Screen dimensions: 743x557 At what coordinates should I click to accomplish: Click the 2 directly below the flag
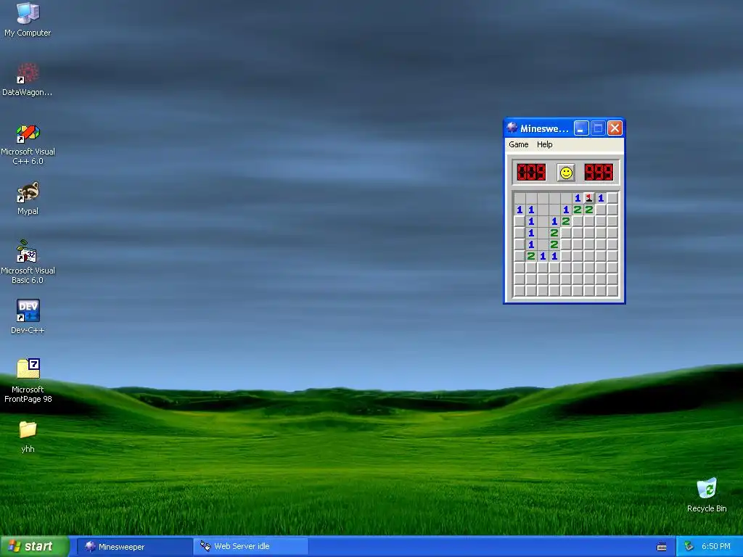pyautogui.click(x=589, y=210)
